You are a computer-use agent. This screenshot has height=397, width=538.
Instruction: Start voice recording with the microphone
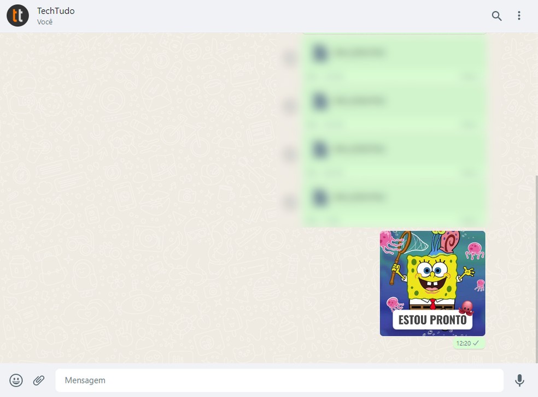click(519, 380)
